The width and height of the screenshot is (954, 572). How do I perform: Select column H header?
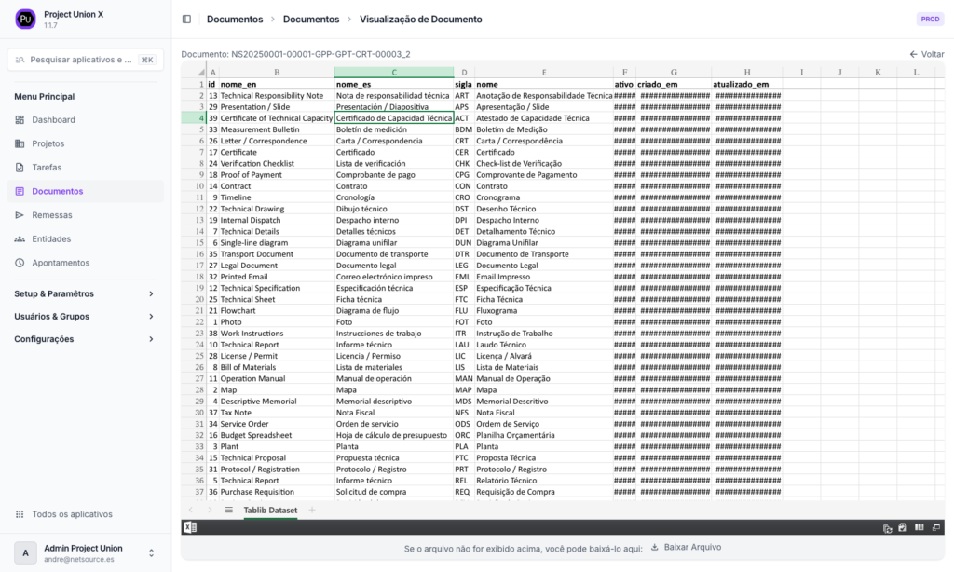pyautogui.click(x=747, y=73)
